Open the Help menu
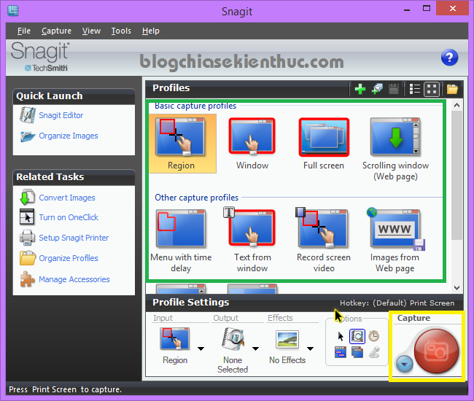The image size is (474, 401). pyautogui.click(x=150, y=31)
